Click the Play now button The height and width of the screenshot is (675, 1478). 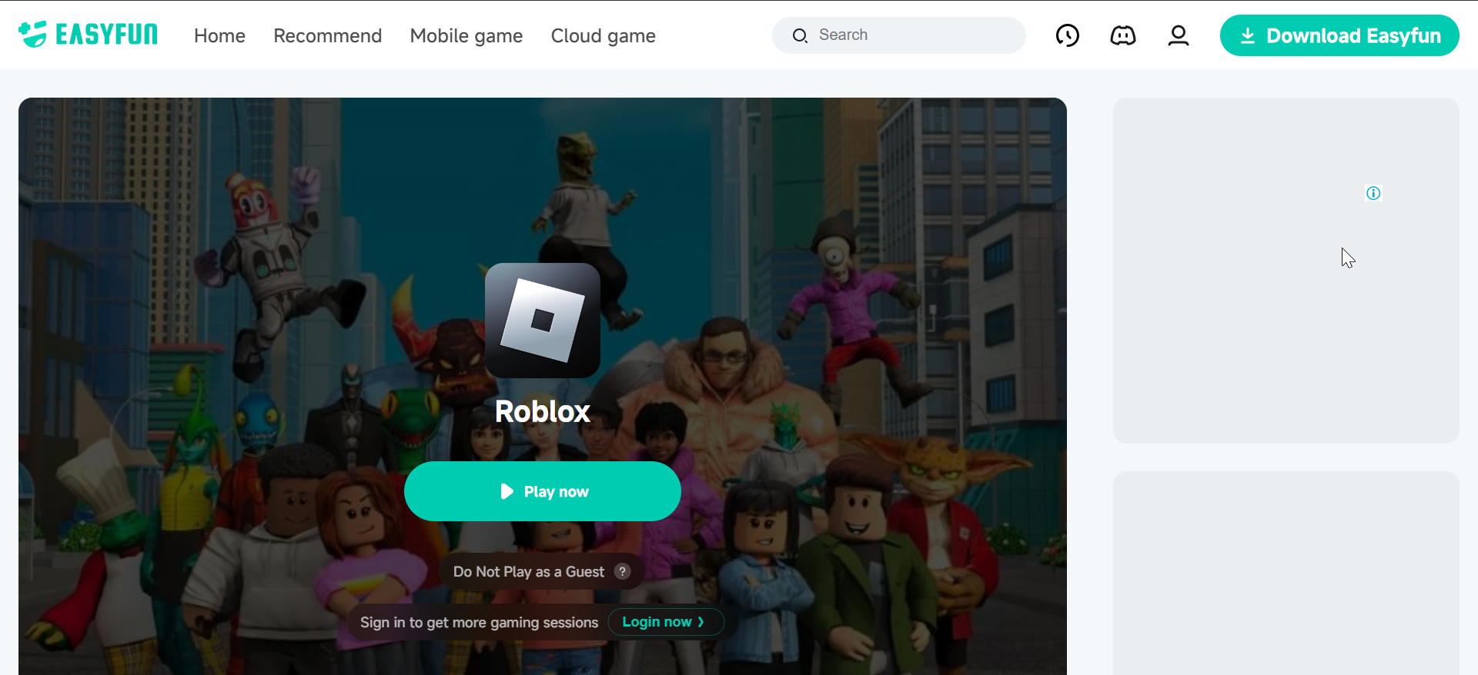click(543, 491)
